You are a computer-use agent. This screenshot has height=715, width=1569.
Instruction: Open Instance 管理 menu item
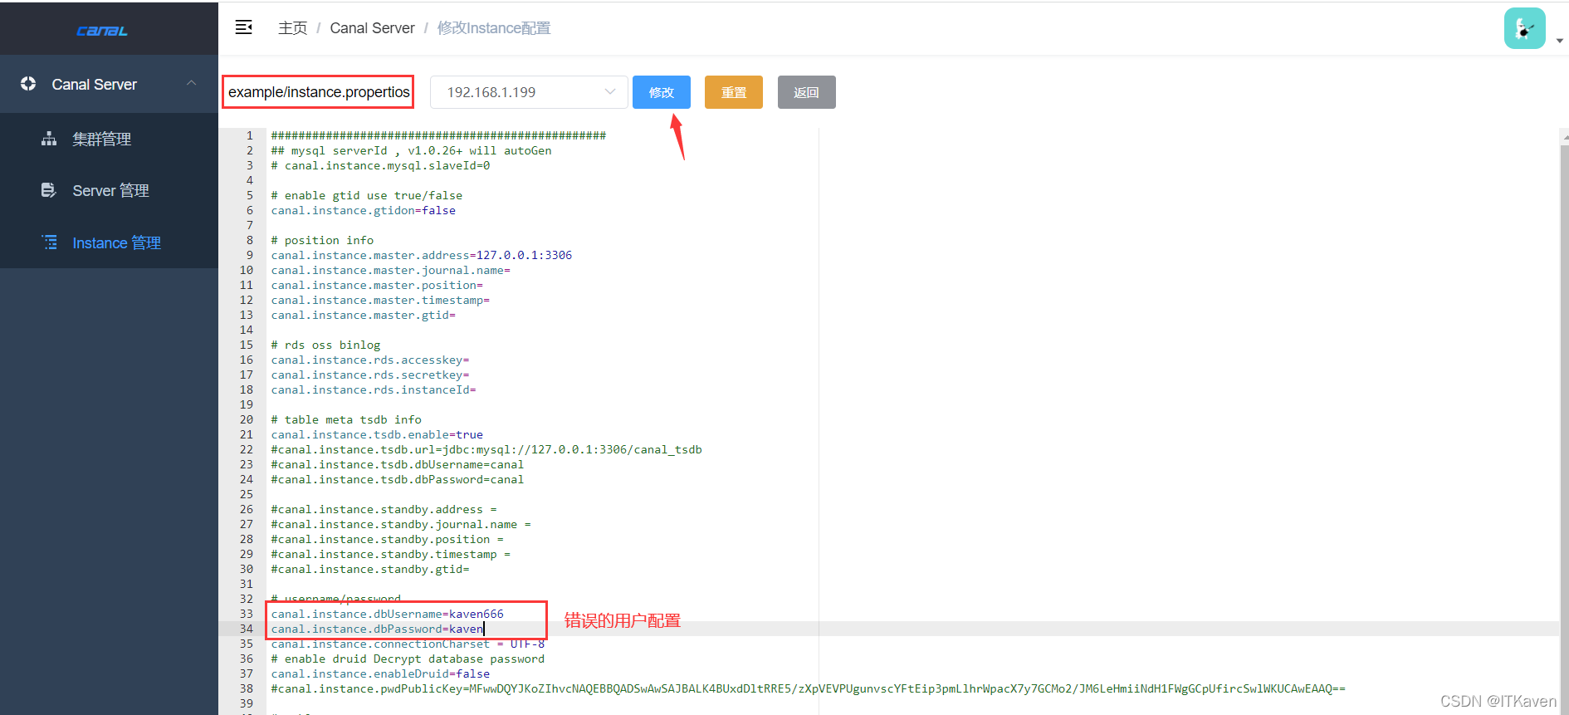[109, 242]
